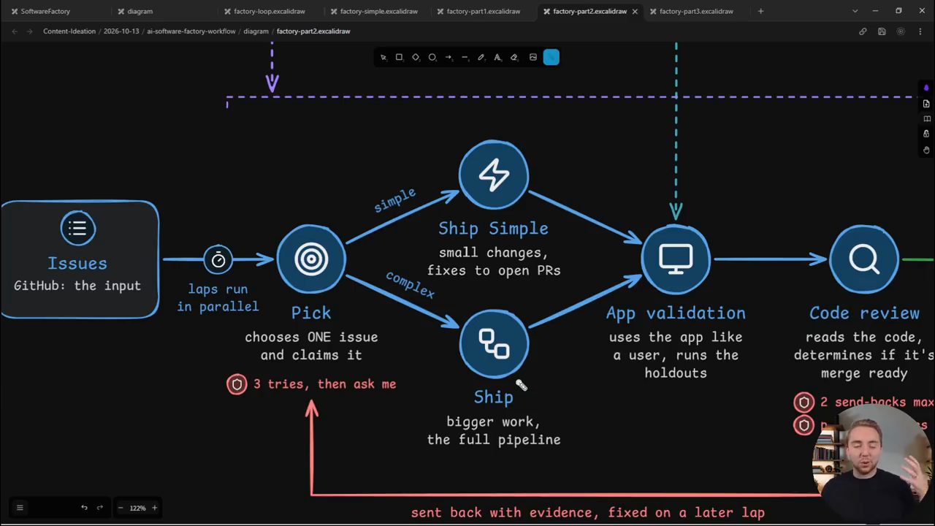Select the Diamond shape tool
935x526 pixels.
416,57
